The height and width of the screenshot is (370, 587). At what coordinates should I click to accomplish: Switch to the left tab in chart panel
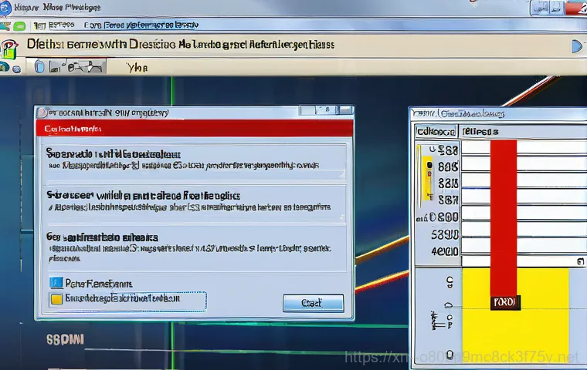pyautogui.click(x=435, y=132)
